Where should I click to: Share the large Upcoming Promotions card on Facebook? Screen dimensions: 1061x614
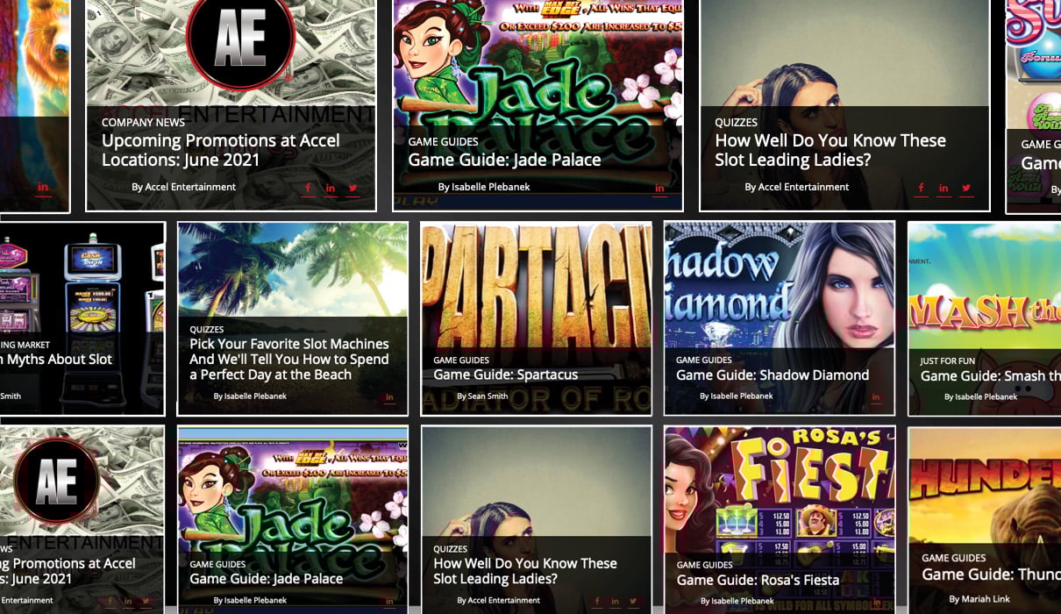point(308,188)
